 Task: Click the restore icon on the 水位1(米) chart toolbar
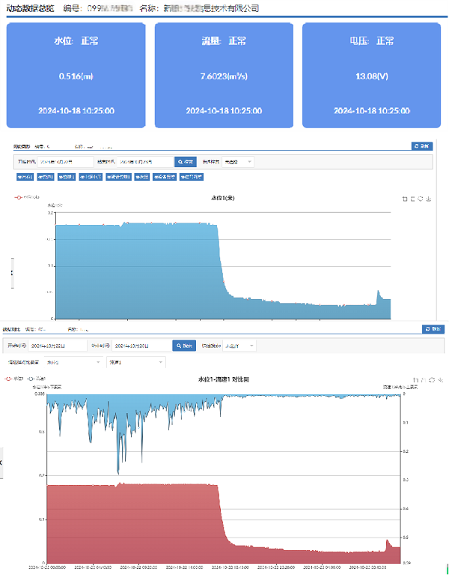pyautogui.click(x=421, y=199)
